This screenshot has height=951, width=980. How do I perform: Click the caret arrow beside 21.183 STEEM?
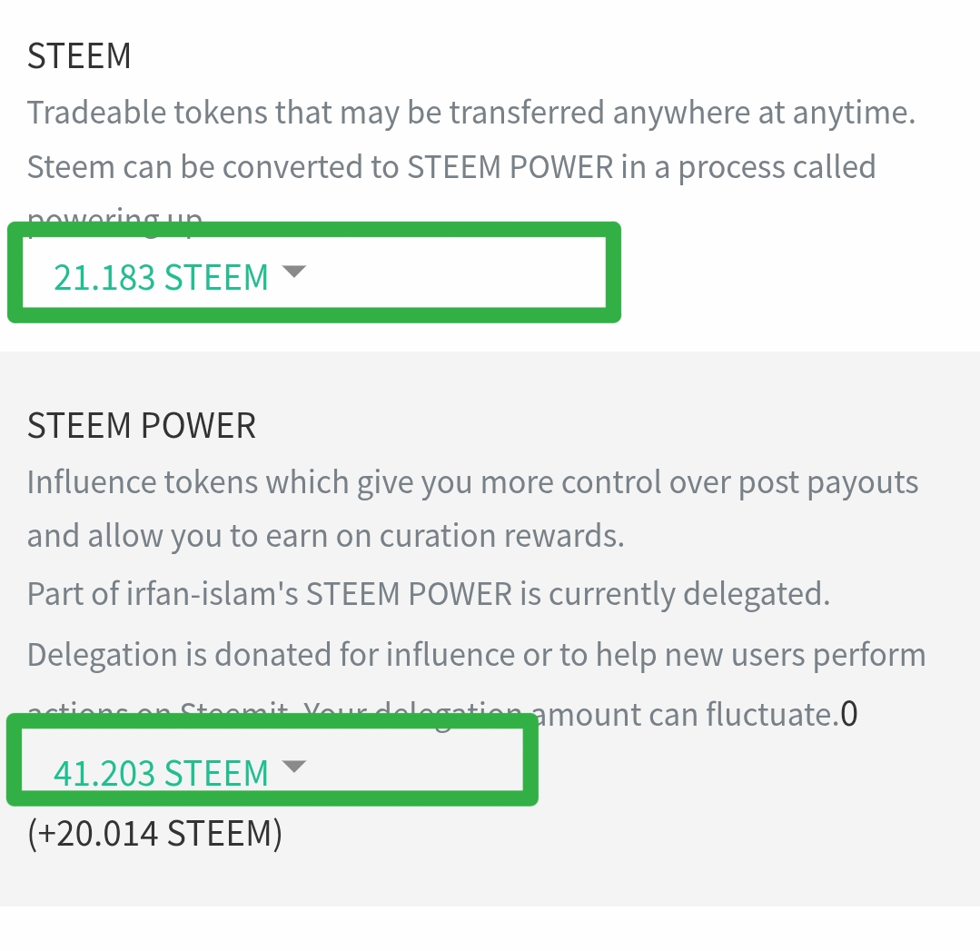293,272
